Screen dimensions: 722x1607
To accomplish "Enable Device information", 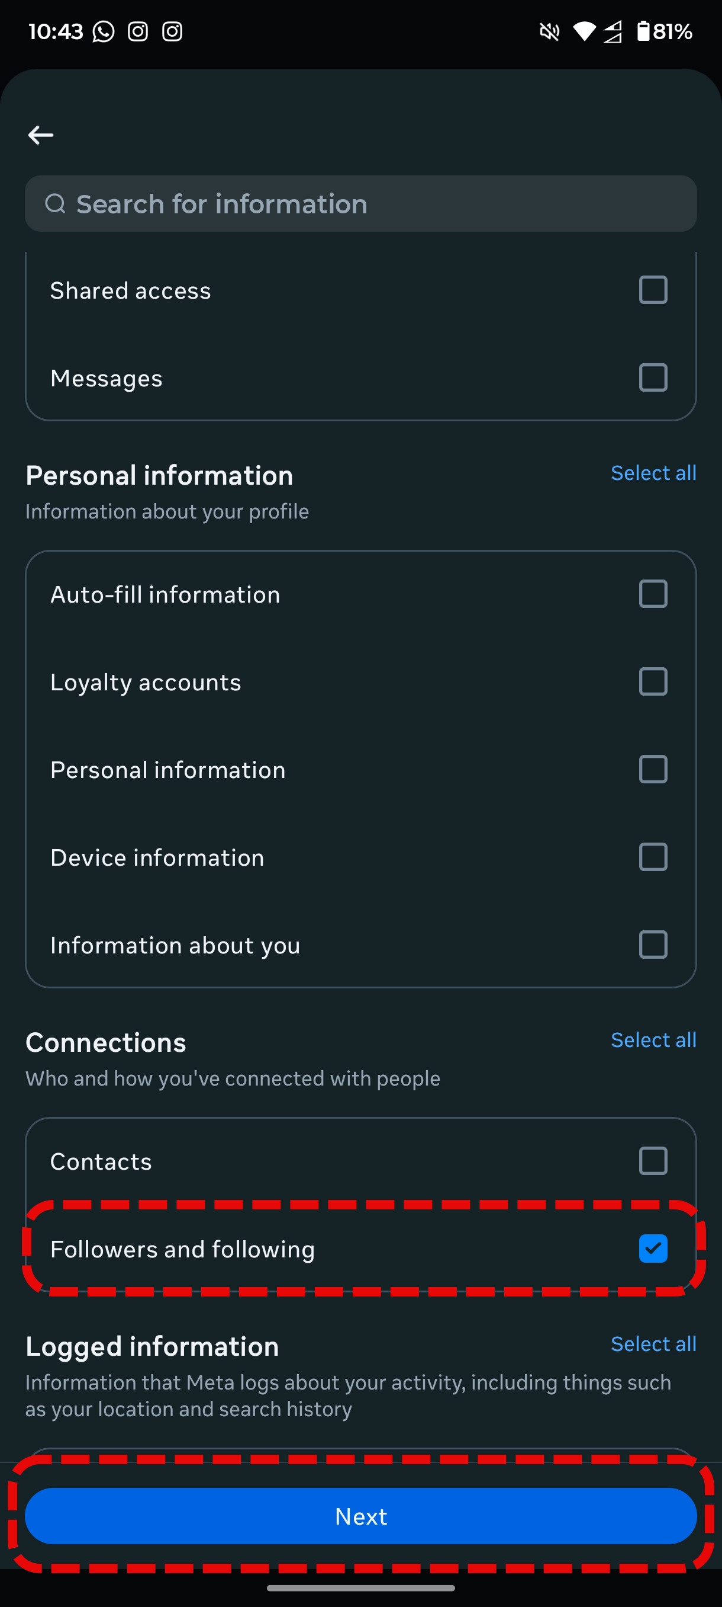I will [x=652, y=856].
